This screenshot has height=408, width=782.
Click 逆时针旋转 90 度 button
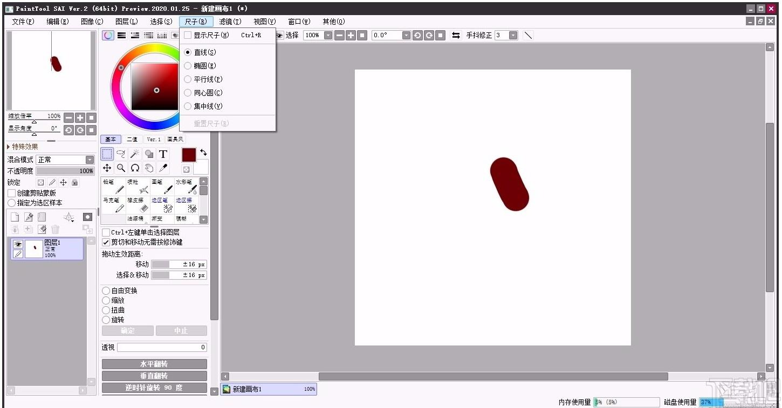(x=154, y=388)
